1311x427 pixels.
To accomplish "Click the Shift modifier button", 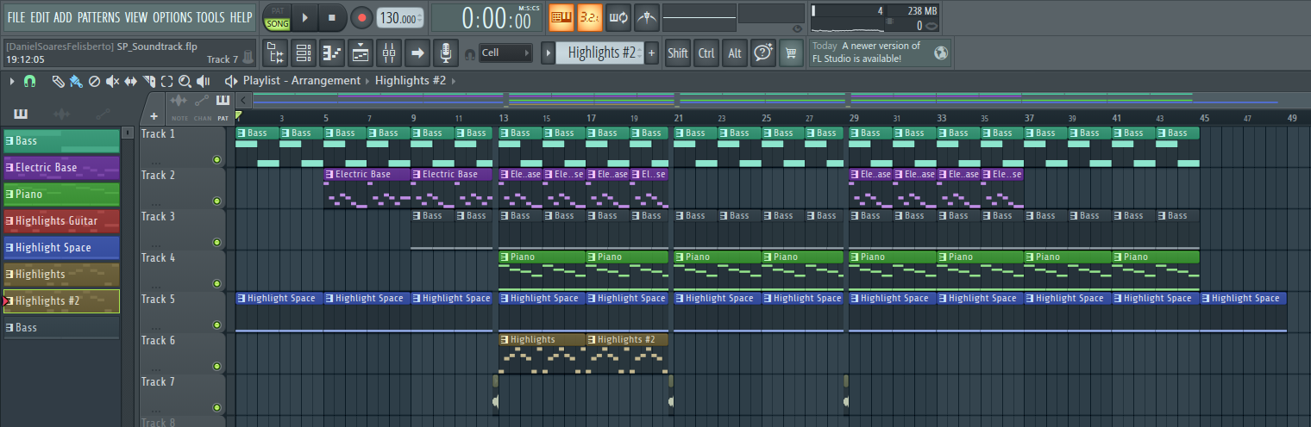I will pyautogui.click(x=678, y=53).
